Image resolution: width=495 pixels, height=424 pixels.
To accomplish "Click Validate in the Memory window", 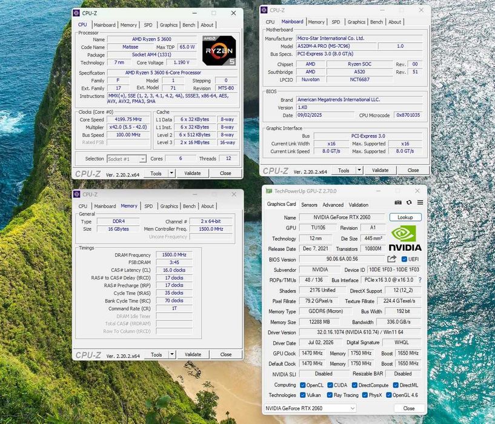I will click(x=193, y=354).
